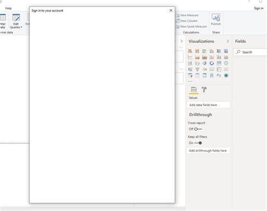Select the Ribbon chart visual
267x211 pixels.
tap(226, 57)
